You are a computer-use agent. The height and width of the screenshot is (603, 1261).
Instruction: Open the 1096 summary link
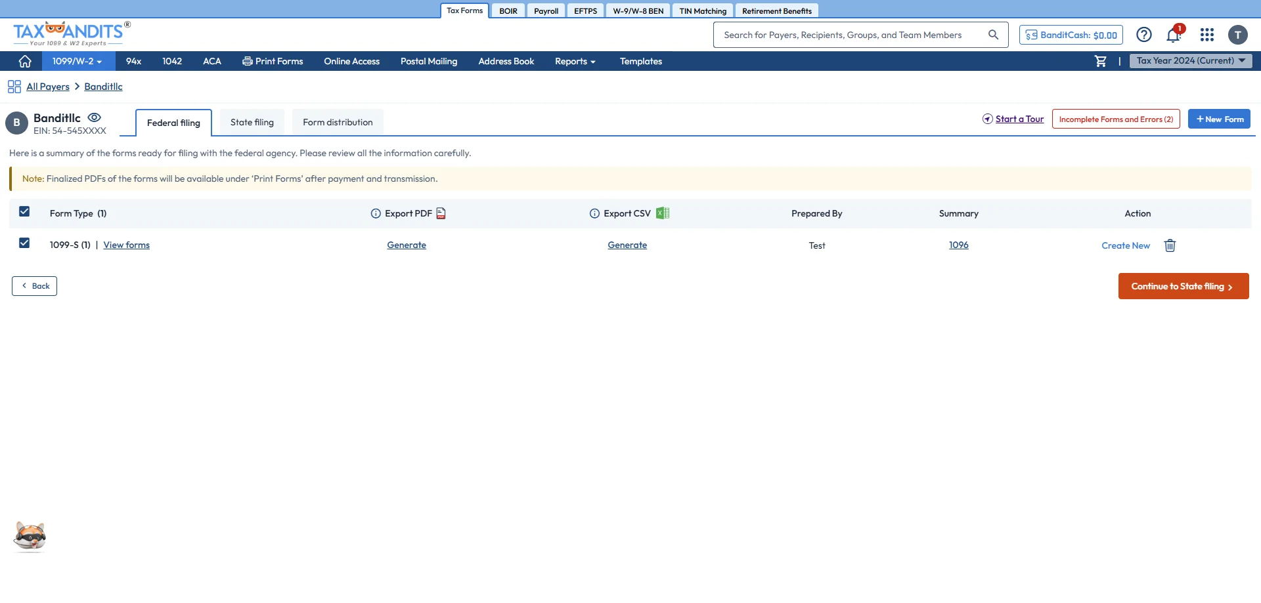click(x=959, y=245)
